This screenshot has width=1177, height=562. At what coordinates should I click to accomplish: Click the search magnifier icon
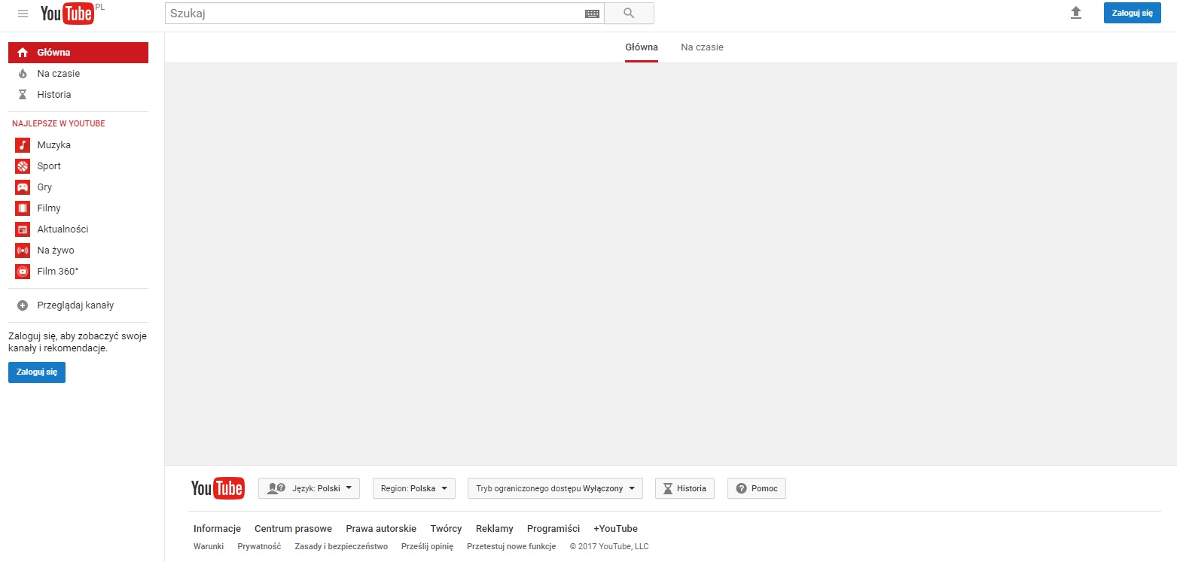pos(630,13)
